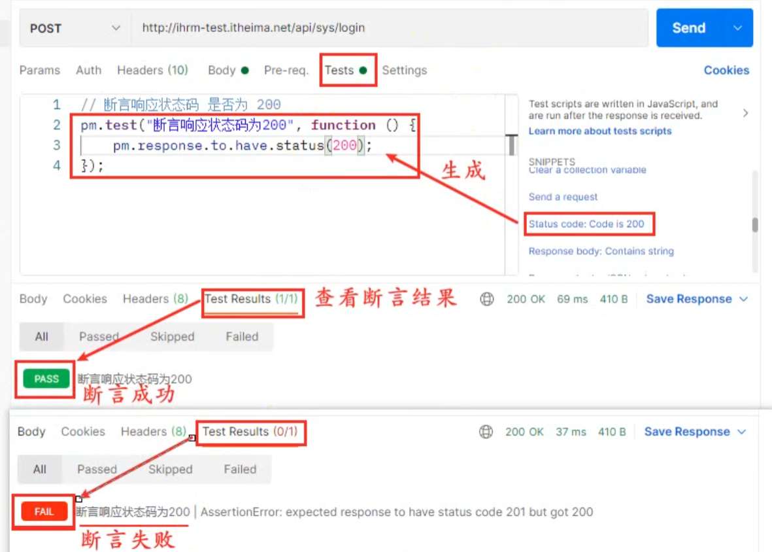Click the globe icon in the failed response panel
This screenshot has width=772, height=552.
(485, 432)
